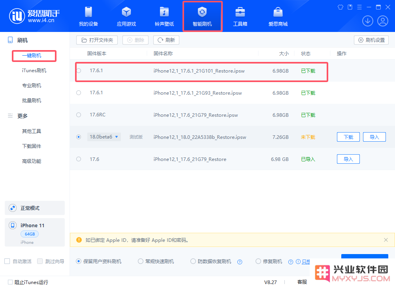Image resolution: width=395 pixels, height=288 pixels.
Task: Open the hamburger menu in title bar
Action: click(359, 7)
